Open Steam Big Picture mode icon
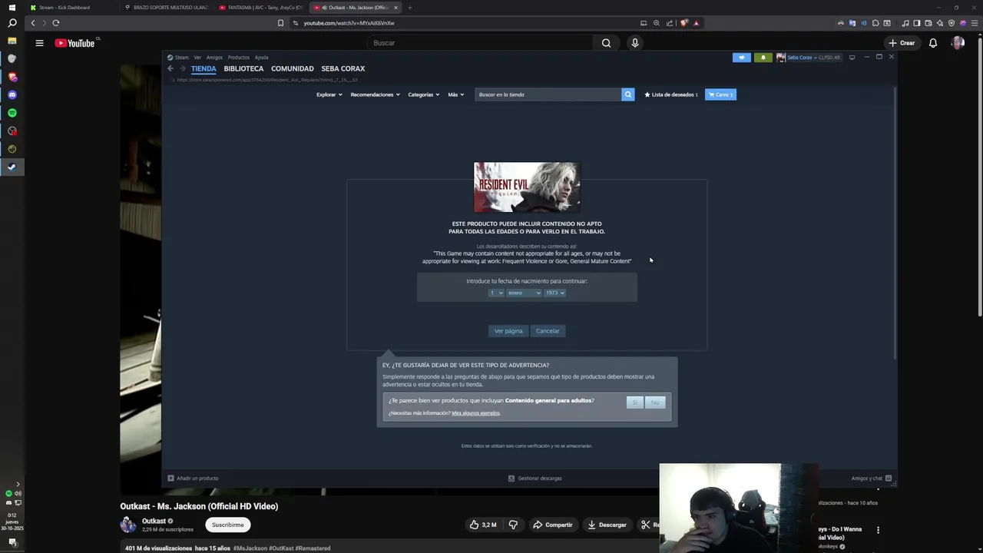 852,58
